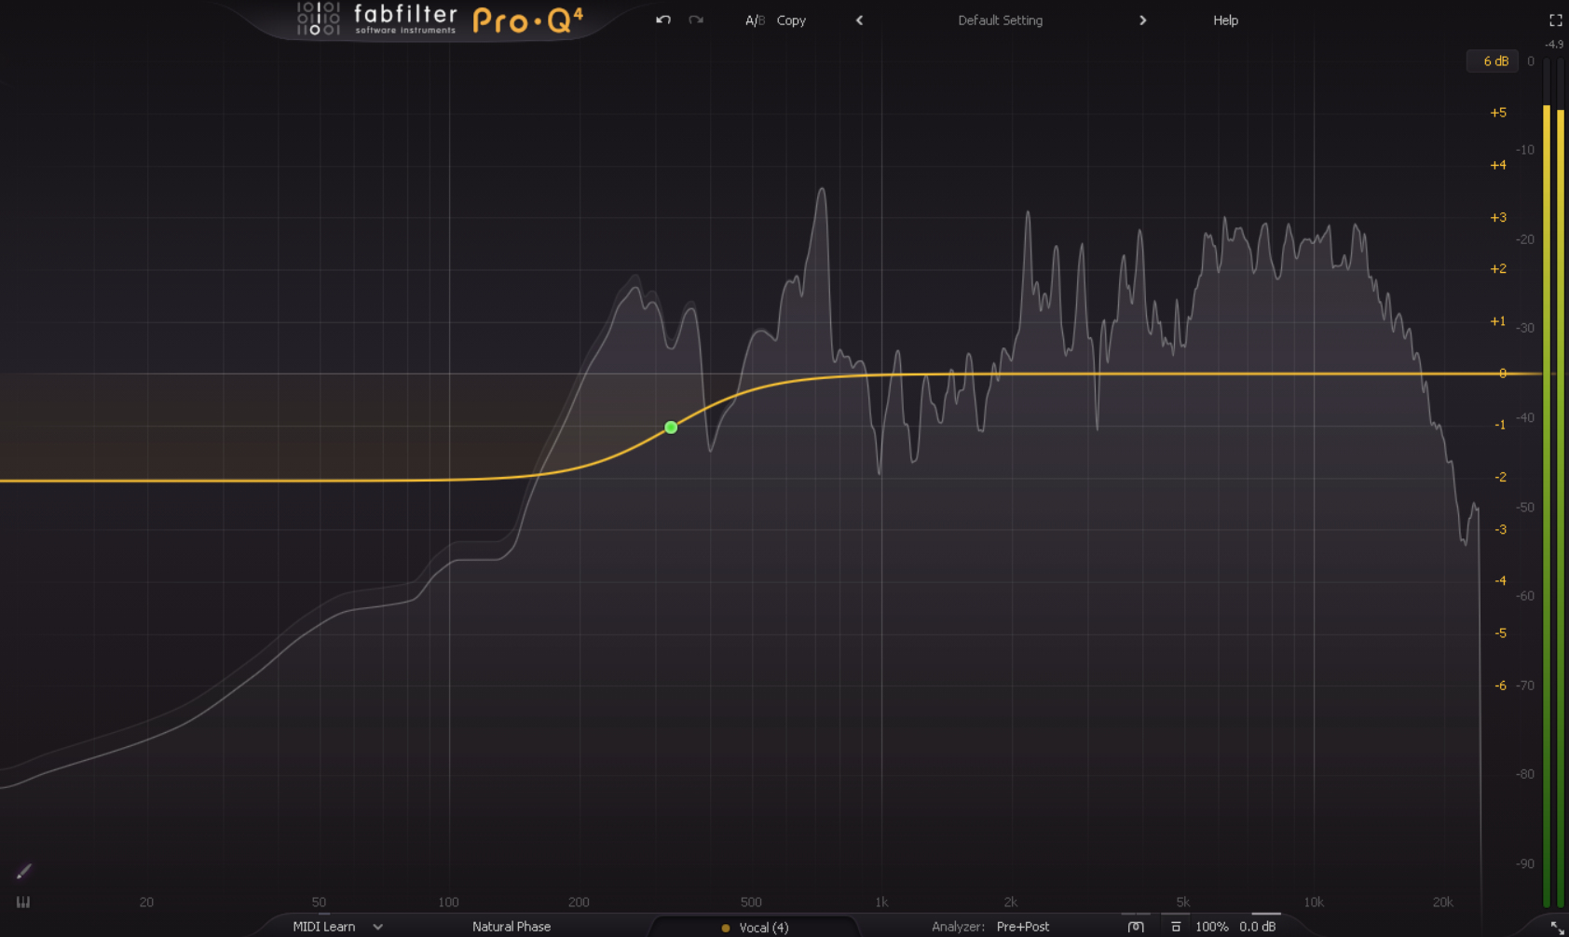
Task: Click the 100 frequency label
Action: click(x=448, y=902)
